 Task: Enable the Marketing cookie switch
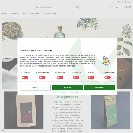coord(60,77)
